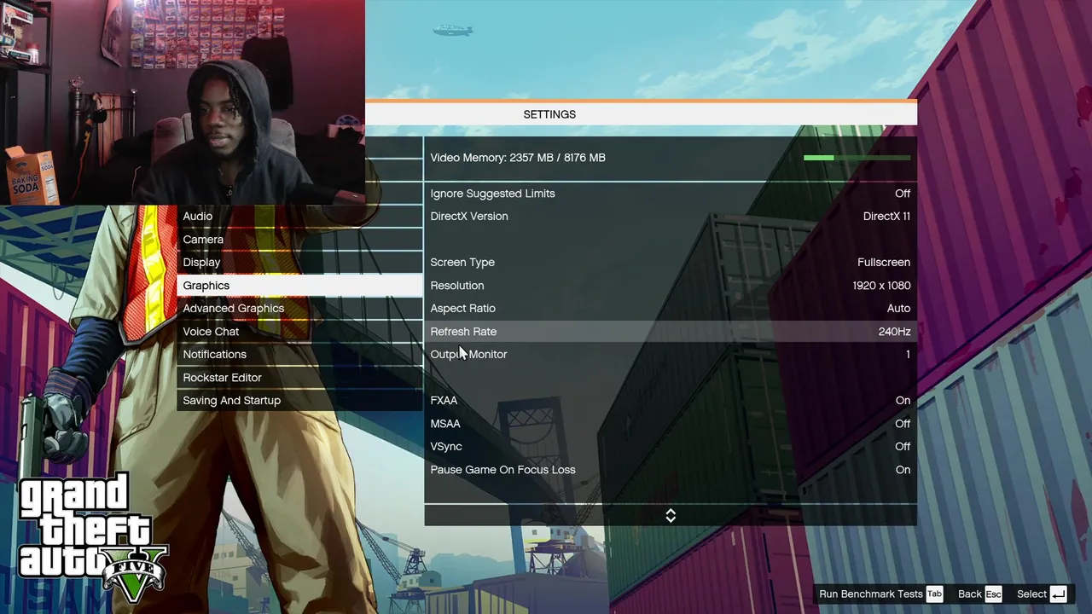The width and height of the screenshot is (1092, 614).
Task: Go to Notifications settings
Action: 299,355
